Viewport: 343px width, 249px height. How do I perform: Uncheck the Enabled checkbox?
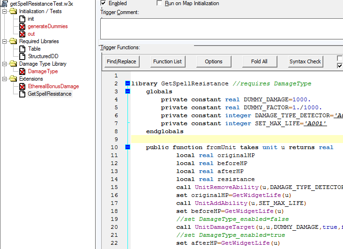pyautogui.click(x=103, y=3)
